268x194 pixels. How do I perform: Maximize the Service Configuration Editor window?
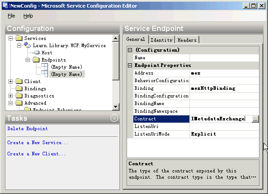click(x=254, y=6)
